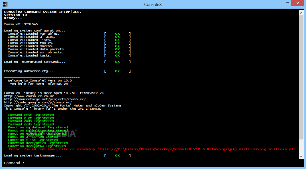Click 'Function tlist Registered!' line
The height and width of the screenshot is (169, 306).
pyautogui.click(x=34, y=140)
